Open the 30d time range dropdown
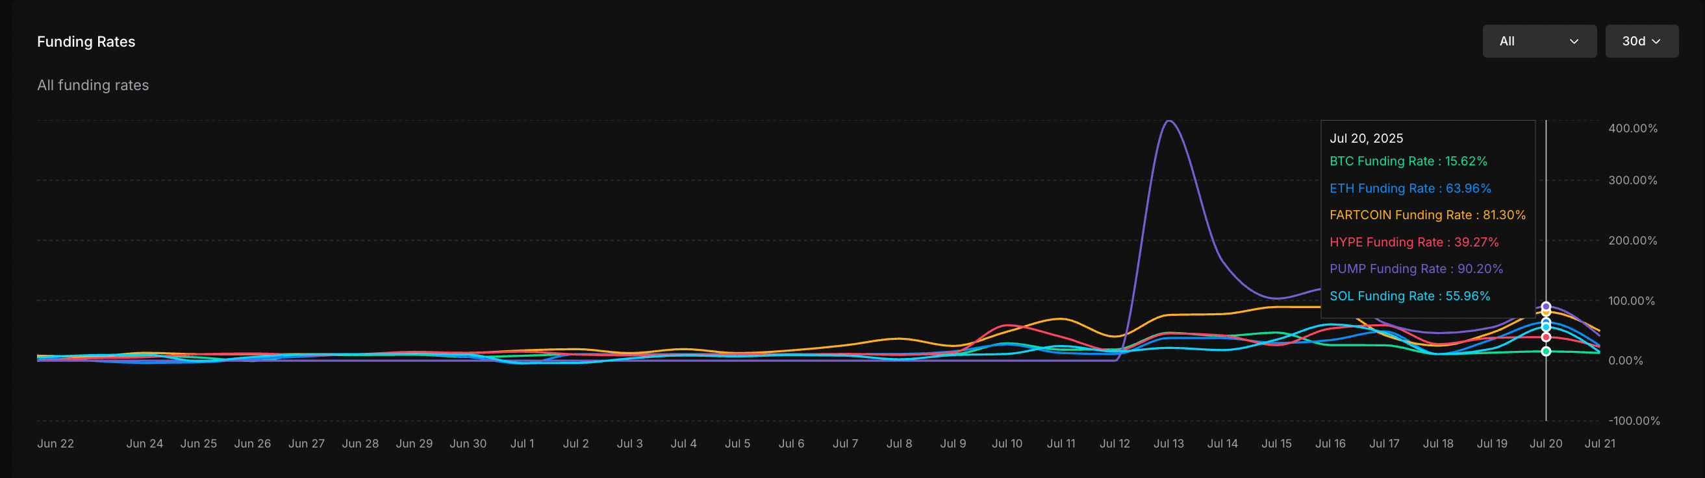1705x478 pixels. [x=1641, y=41]
